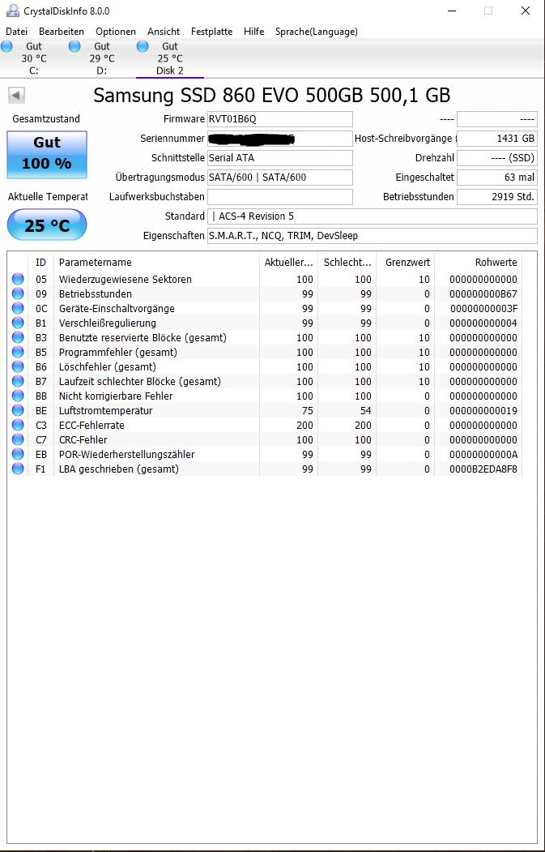This screenshot has width=545, height=852.
Task: Select the Disk 2 status tab
Action: point(169,58)
